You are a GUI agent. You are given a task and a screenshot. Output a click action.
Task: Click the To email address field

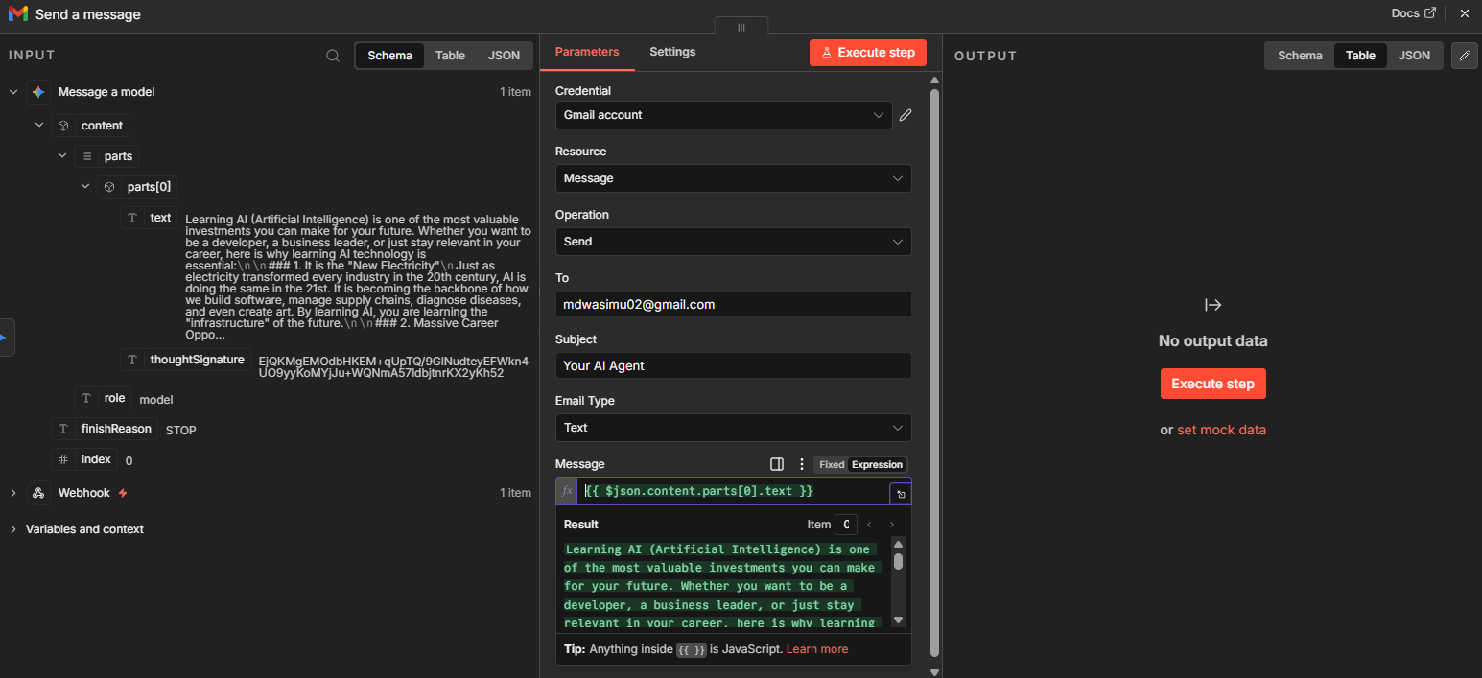click(733, 305)
